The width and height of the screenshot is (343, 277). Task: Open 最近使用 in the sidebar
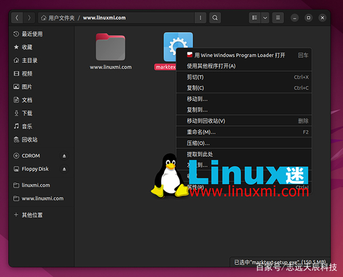(41, 34)
